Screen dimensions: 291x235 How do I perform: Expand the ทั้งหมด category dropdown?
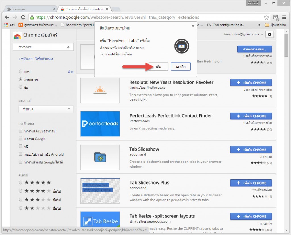(x=46, y=109)
